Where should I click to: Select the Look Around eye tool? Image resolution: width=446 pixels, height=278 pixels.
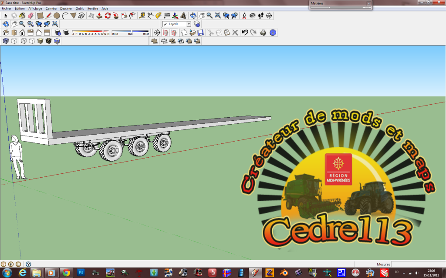252,16
